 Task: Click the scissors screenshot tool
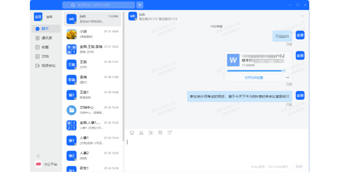point(141,132)
